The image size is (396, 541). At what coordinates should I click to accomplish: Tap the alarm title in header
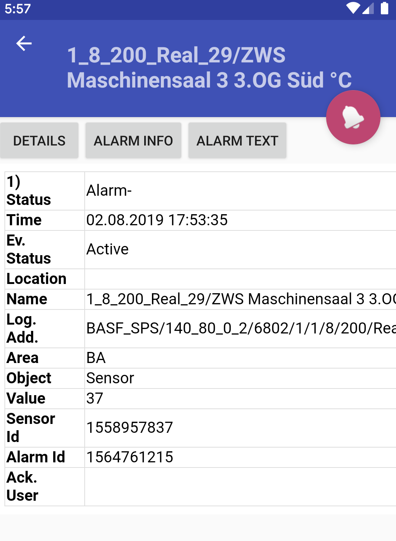coord(209,68)
